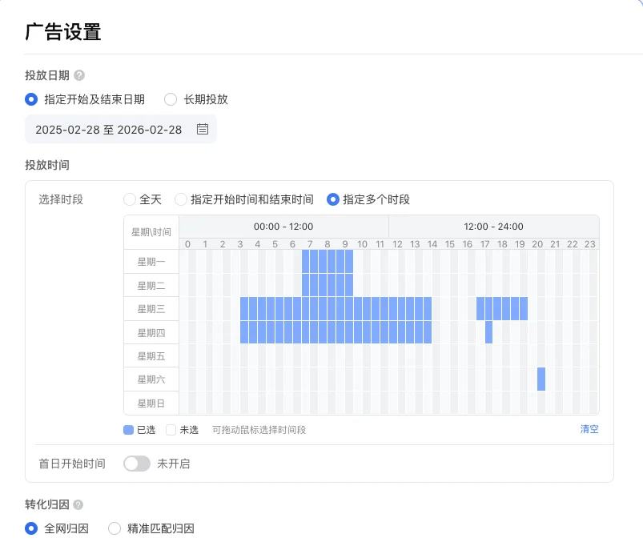Click the selected 星期六 cell at hour 20
This screenshot has width=643, height=546.
[x=541, y=379]
